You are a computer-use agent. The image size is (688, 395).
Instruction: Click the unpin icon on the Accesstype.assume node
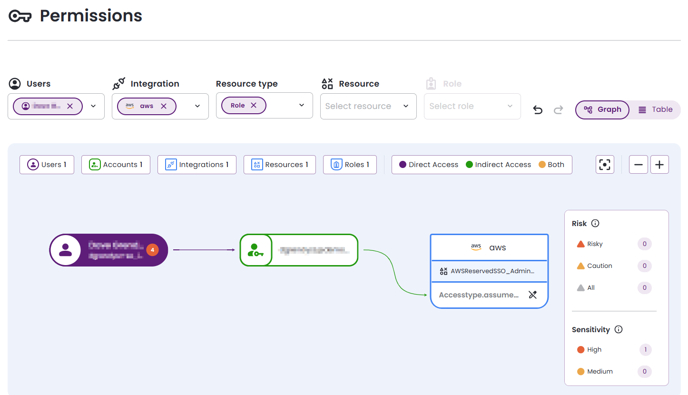point(532,295)
